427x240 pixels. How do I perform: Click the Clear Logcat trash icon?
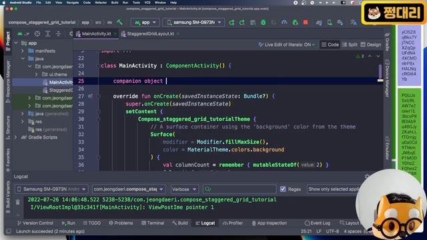(x=18, y=202)
